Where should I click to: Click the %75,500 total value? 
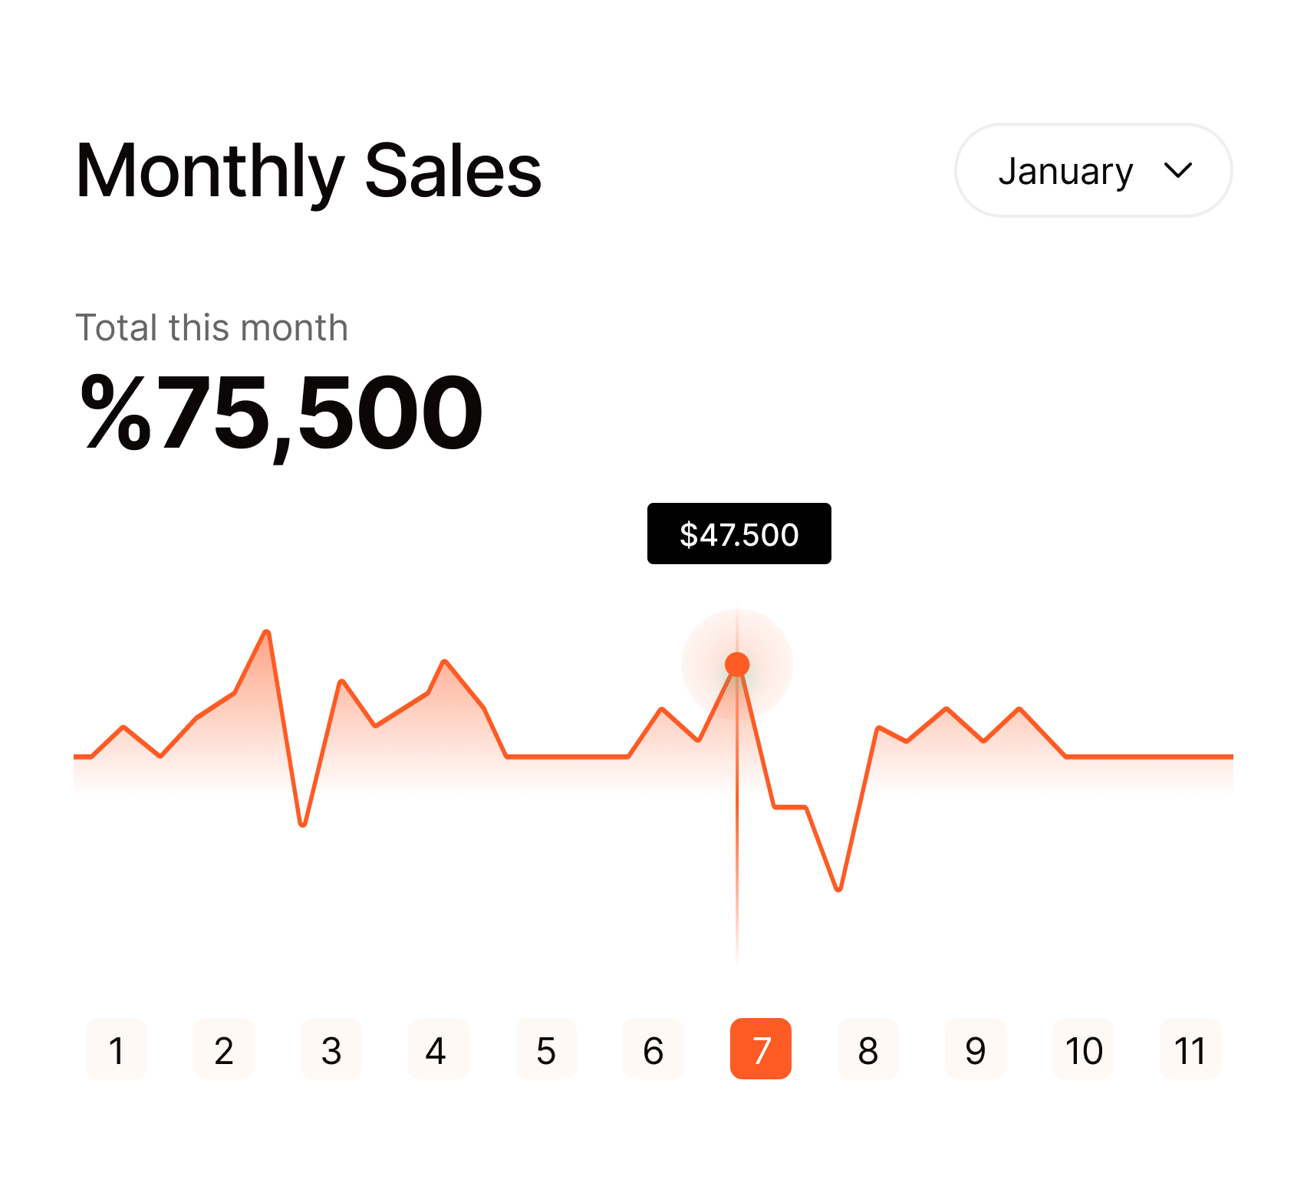point(281,415)
